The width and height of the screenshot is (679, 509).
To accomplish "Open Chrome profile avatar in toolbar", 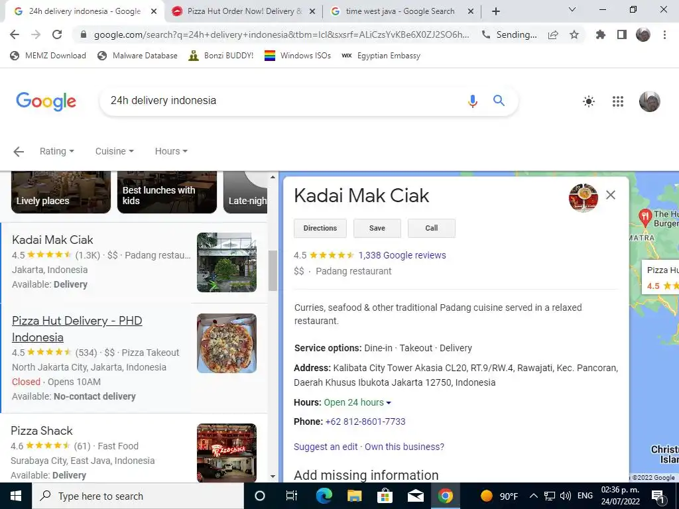I will click(x=643, y=34).
